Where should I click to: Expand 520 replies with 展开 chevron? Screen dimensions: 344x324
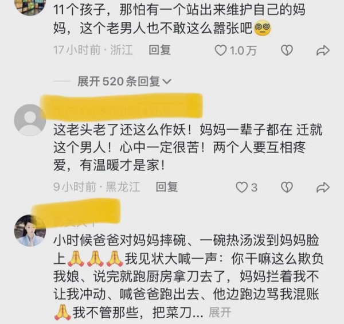coord(124,81)
